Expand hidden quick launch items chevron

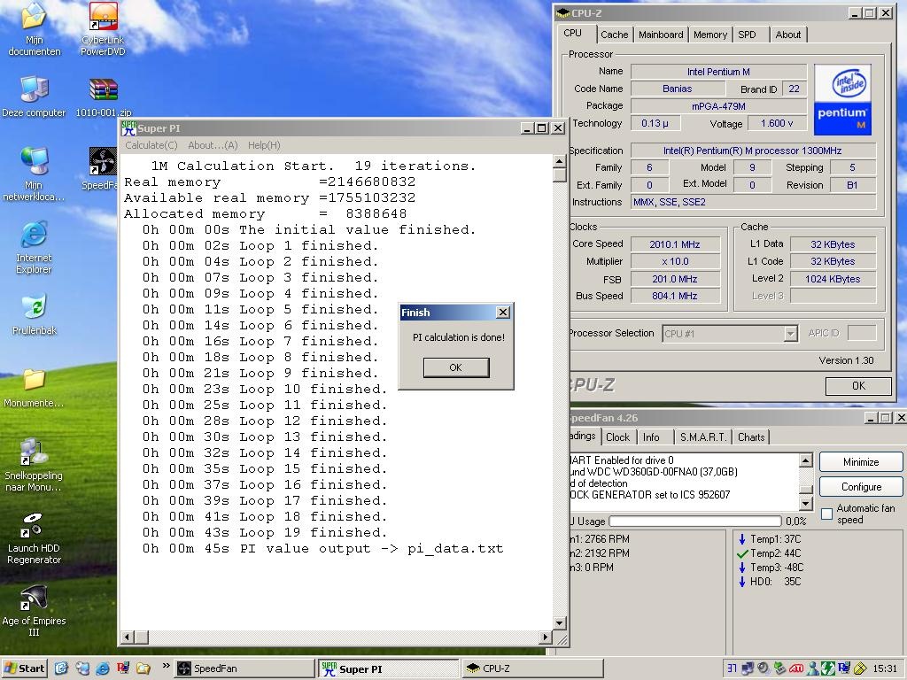point(166,666)
